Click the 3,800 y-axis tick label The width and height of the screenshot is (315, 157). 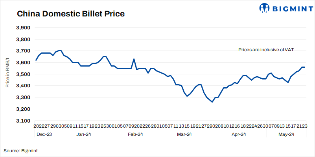[x=24, y=40]
